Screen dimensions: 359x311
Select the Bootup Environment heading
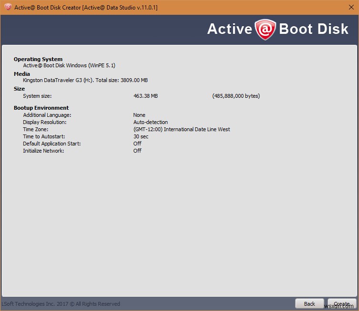pyautogui.click(x=41, y=108)
